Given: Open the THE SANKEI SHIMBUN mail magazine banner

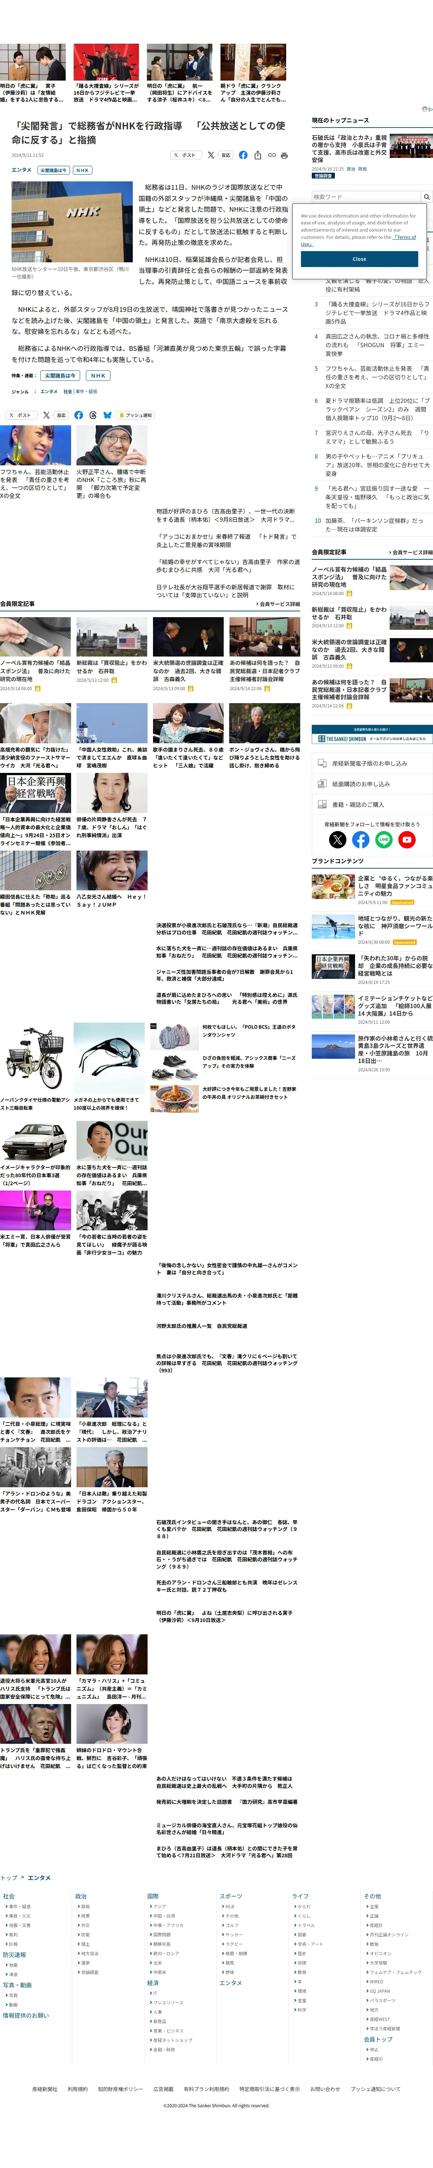Looking at the screenshot, I should click(x=372, y=734).
